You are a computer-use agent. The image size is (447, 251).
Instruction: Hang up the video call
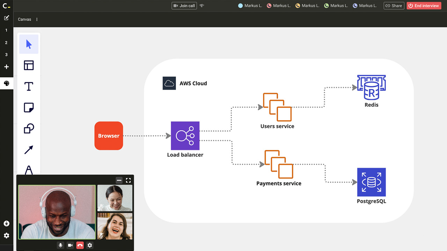pos(80,245)
